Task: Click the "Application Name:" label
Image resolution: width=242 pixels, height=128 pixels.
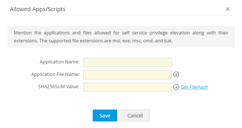Action: pyautogui.click(x=59, y=62)
